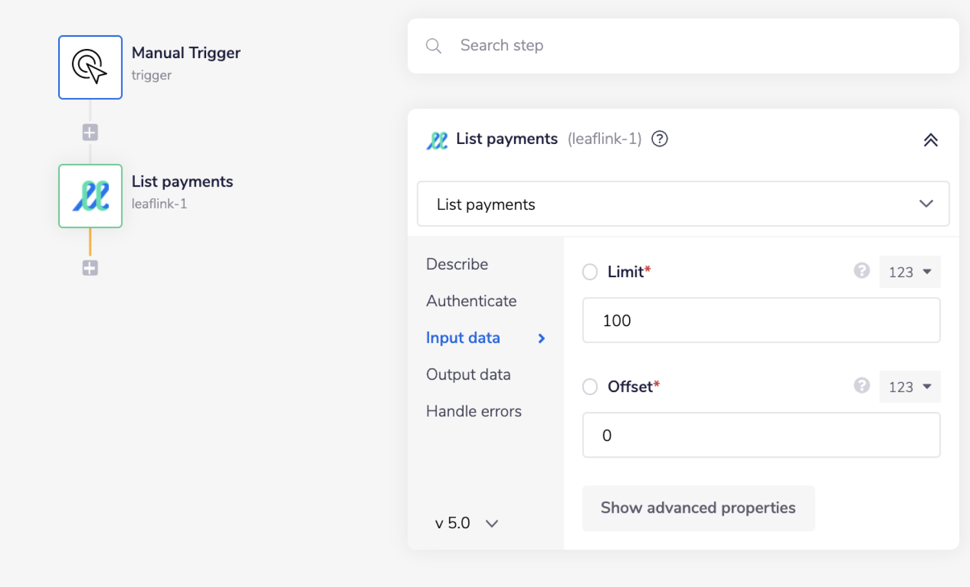The image size is (970, 587).
Task: Open the Offset data type dropdown
Action: pos(909,387)
